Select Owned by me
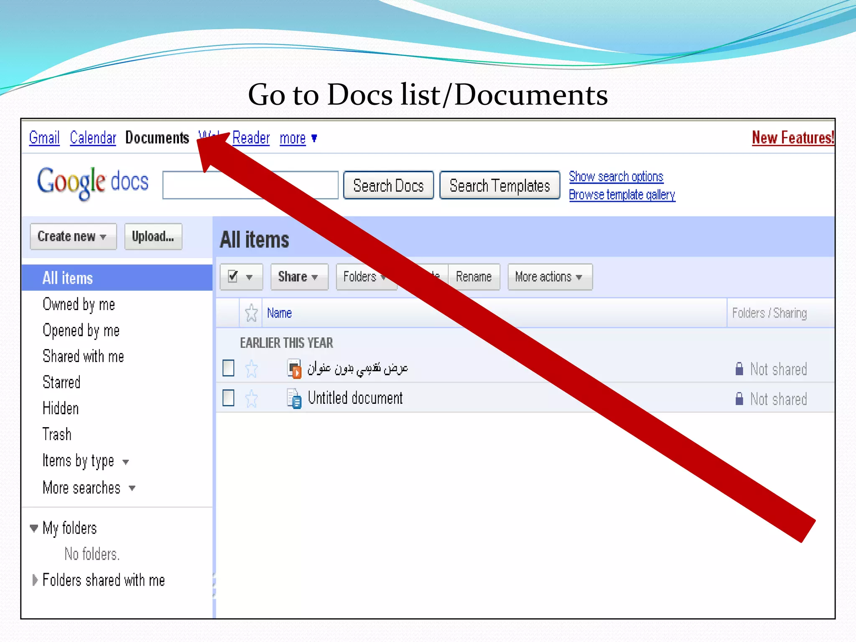 [79, 304]
